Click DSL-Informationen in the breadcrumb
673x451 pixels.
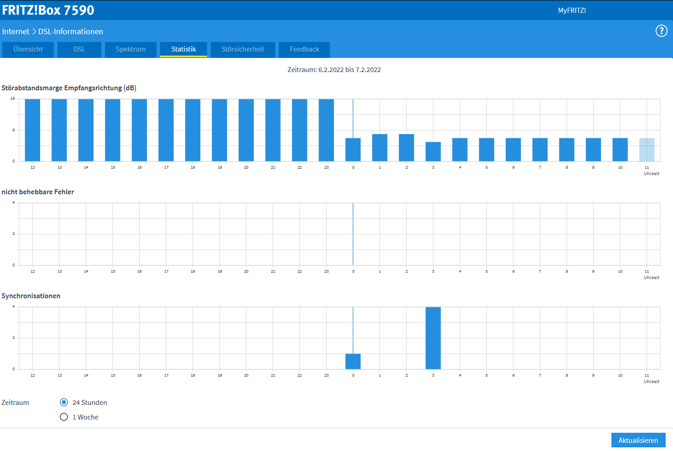[71, 31]
